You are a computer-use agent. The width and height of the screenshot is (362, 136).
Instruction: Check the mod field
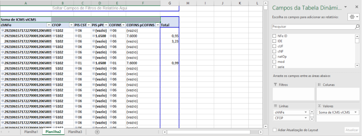274,61
